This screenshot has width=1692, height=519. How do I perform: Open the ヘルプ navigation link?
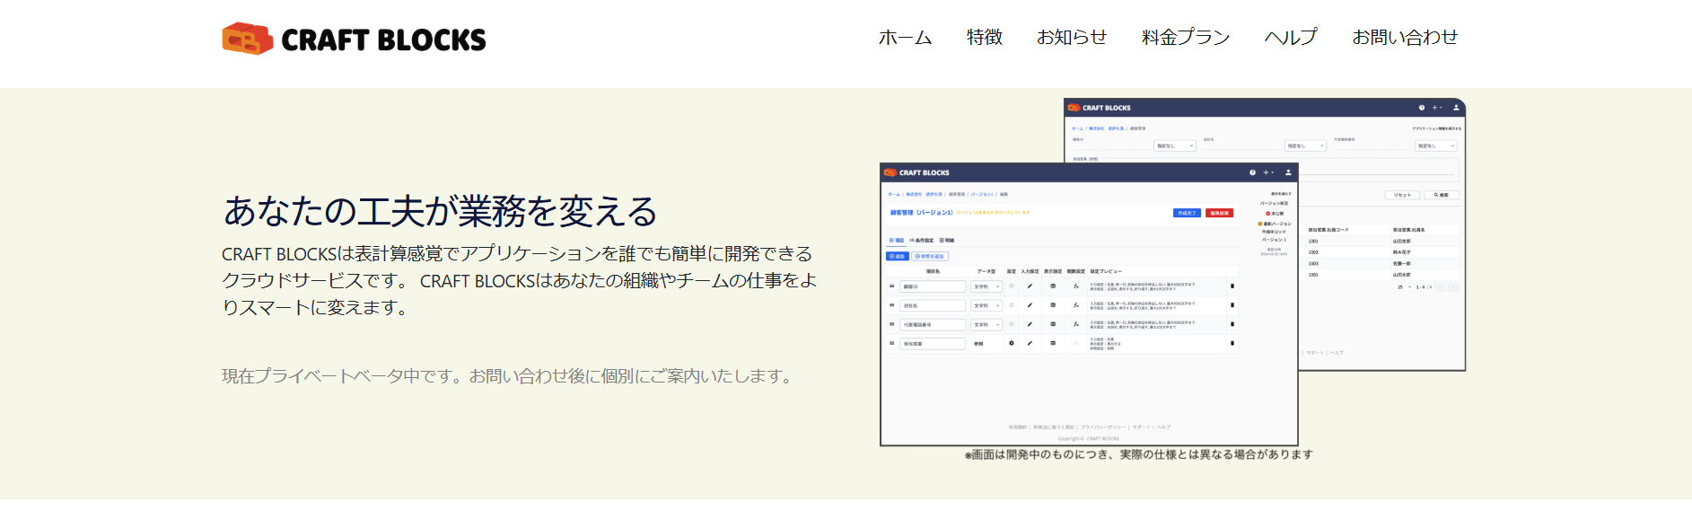pos(1291,37)
